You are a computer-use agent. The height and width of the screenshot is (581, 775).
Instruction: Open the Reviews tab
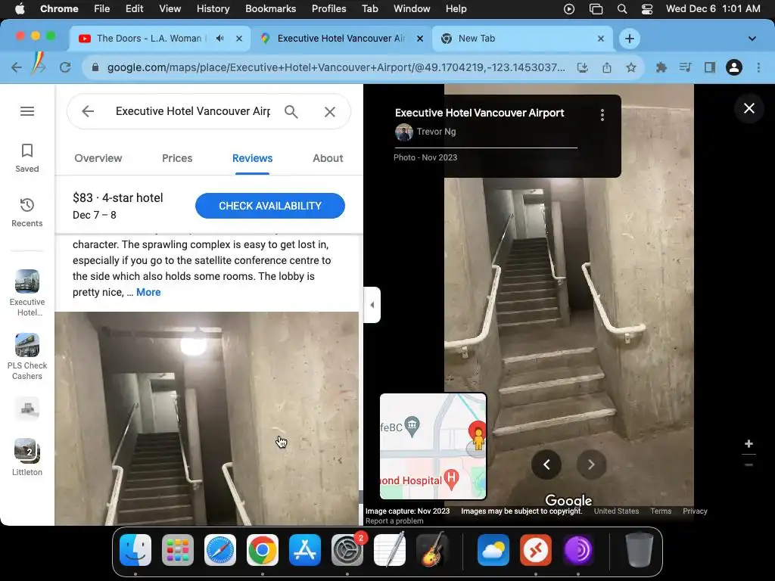point(252,159)
